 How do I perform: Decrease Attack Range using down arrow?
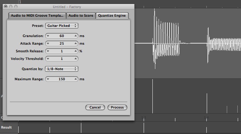(48, 44)
